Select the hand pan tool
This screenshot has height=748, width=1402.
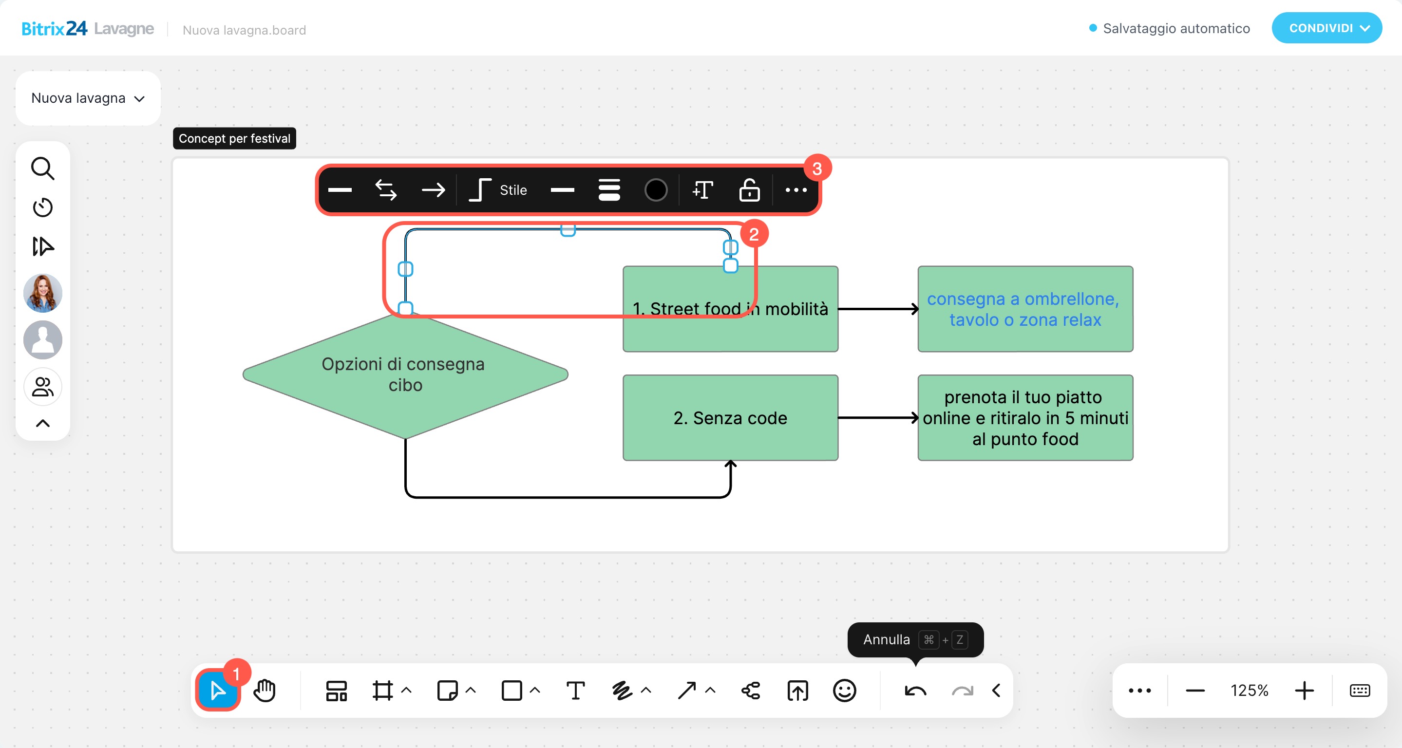pos(265,691)
